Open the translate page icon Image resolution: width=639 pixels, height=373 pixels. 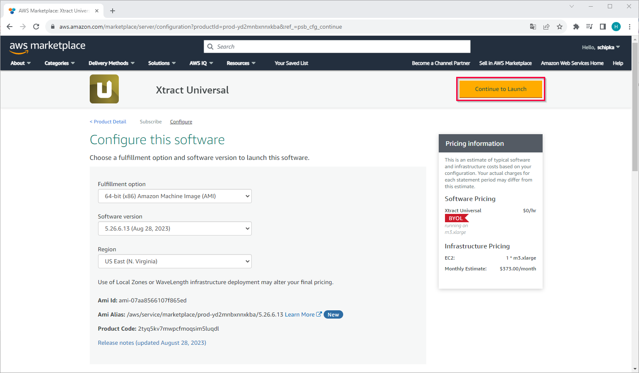pyautogui.click(x=533, y=27)
